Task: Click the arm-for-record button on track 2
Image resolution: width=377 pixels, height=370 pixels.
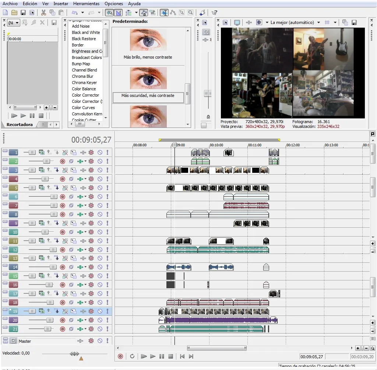Action: (62, 161)
